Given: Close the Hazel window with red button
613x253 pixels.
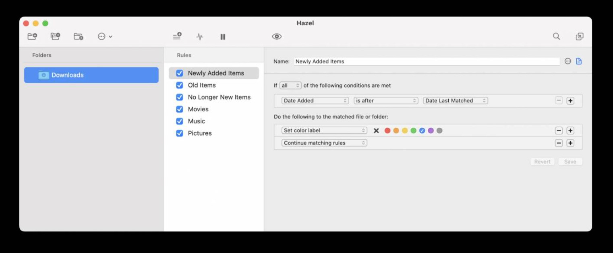Looking at the screenshot, I should (x=26, y=23).
